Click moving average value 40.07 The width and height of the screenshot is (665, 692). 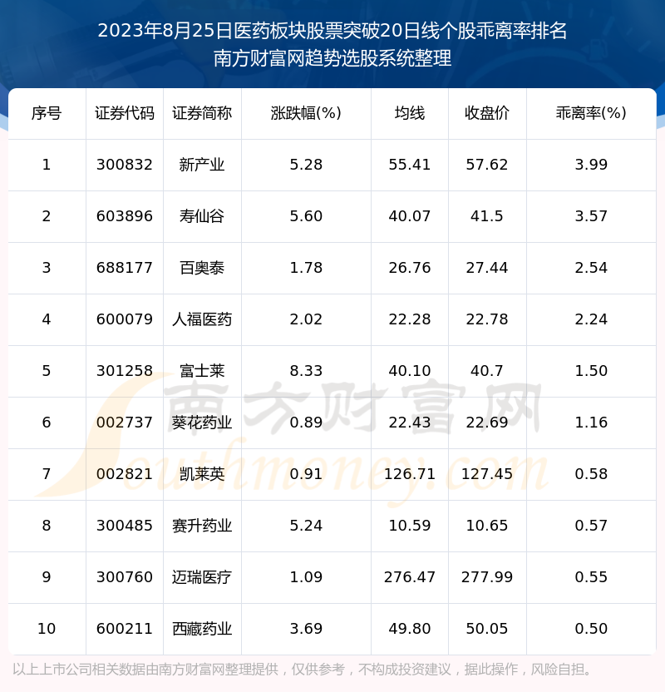tap(410, 216)
